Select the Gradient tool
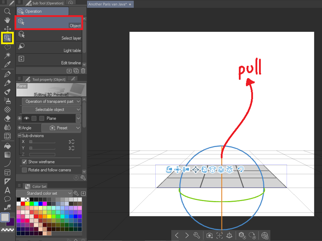This screenshot has width=322, height=241. pos(7,155)
